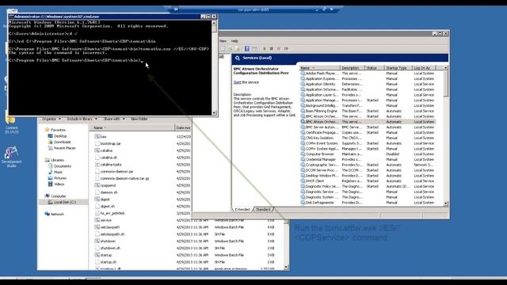Switch to the Extended tab in Services
Screen dimensions: 507x285
[x=242, y=209]
